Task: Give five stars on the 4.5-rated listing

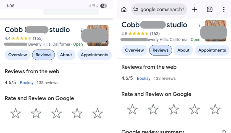Action: pyautogui.click(x=215, y=109)
